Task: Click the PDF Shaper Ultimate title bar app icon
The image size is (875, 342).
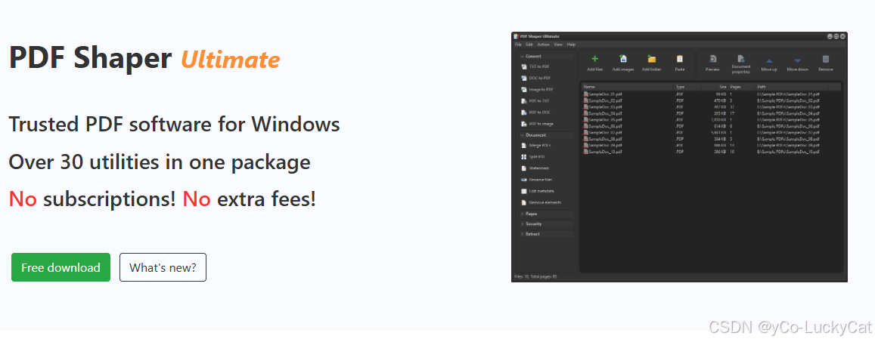Action: tap(517, 36)
